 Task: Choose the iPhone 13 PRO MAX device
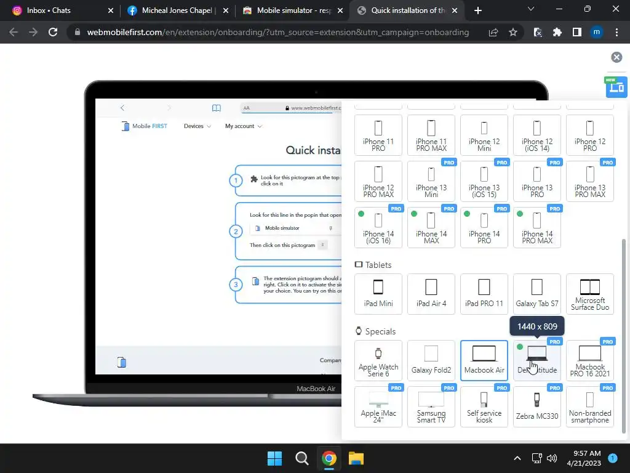point(590,182)
